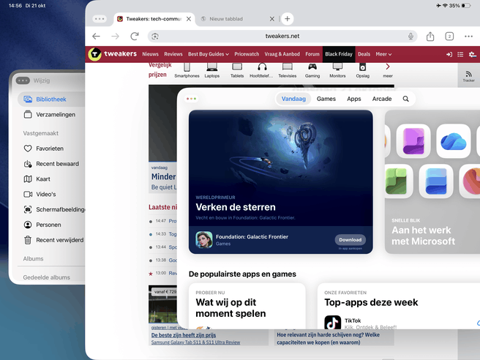Open the Black Friday page
Screen dimensions: 480x360
tap(339, 54)
